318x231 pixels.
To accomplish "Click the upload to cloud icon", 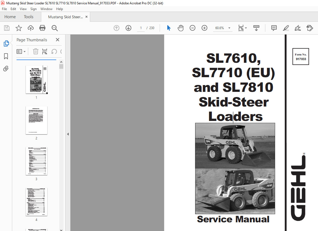I will 31,28.
